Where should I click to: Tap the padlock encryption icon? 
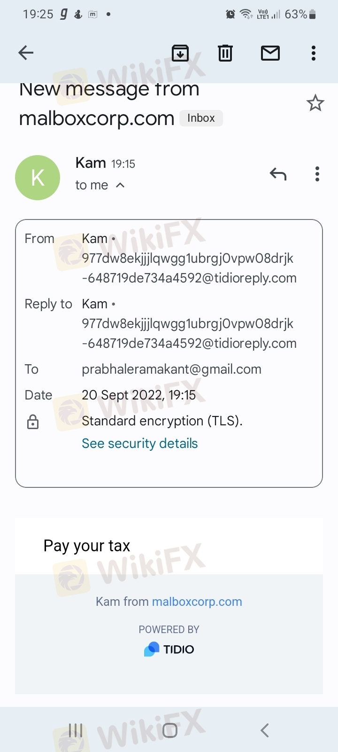pyautogui.click(x=33, y=422)
